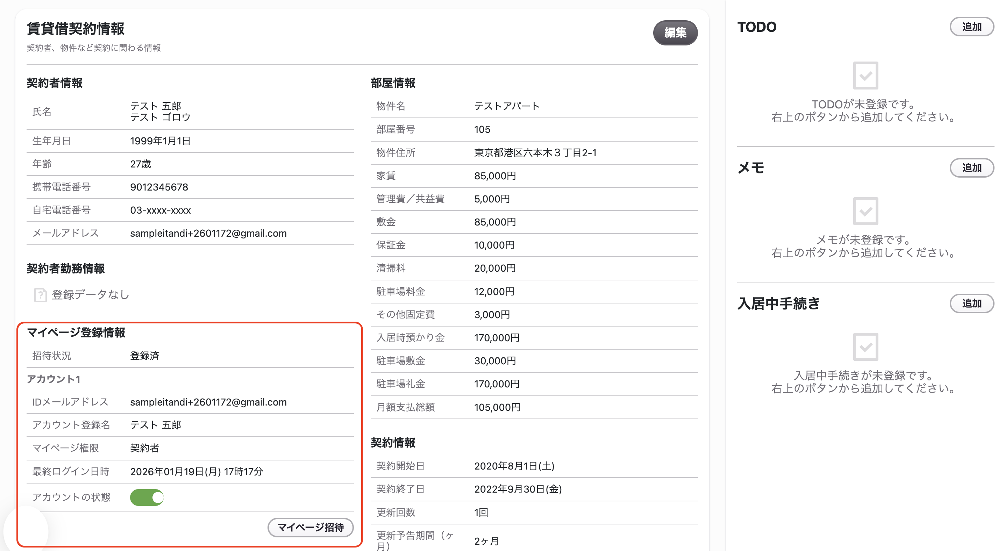Click the 家賃 value 85,000円
This screenshot has width=1005, height=551.
495,176
